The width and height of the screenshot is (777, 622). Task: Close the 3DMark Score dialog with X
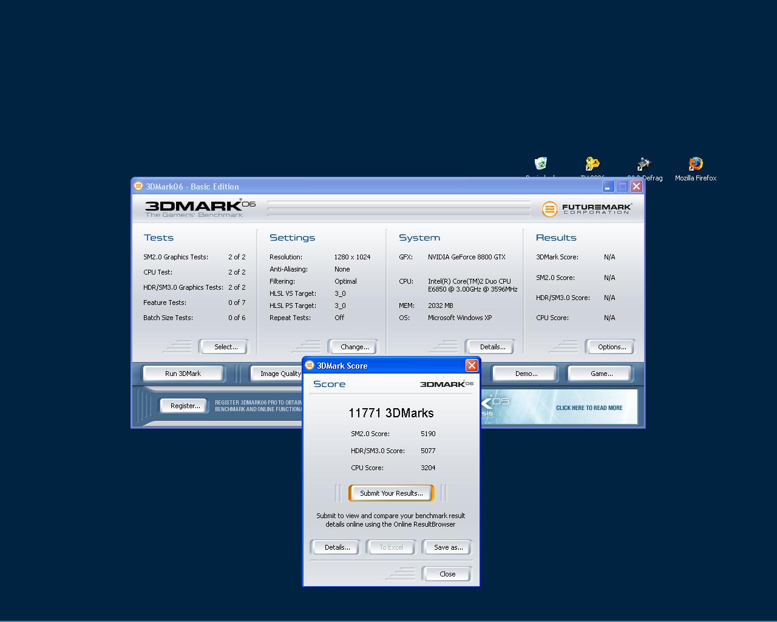(472, 365)
